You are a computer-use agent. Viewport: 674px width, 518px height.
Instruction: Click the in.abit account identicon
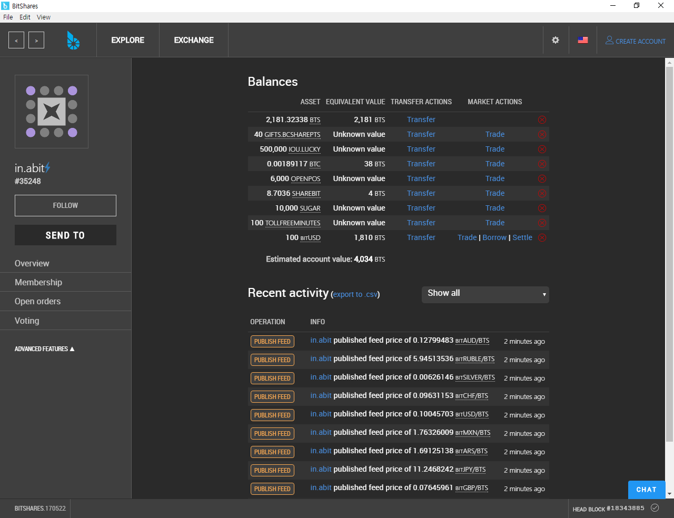52,112
